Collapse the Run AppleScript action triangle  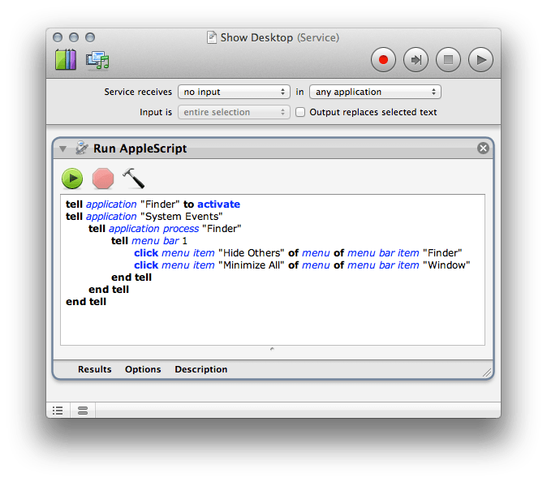(x=62, y=149)
